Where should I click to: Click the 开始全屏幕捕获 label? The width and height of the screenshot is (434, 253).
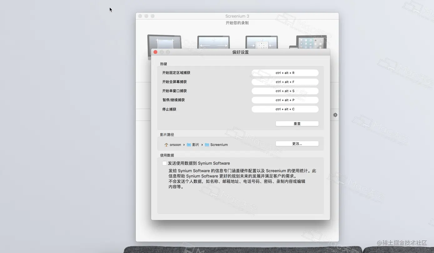174,82
